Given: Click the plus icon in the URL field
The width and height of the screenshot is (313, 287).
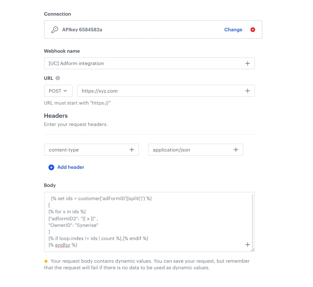Looking at the screenshot, I should point(247,91).
